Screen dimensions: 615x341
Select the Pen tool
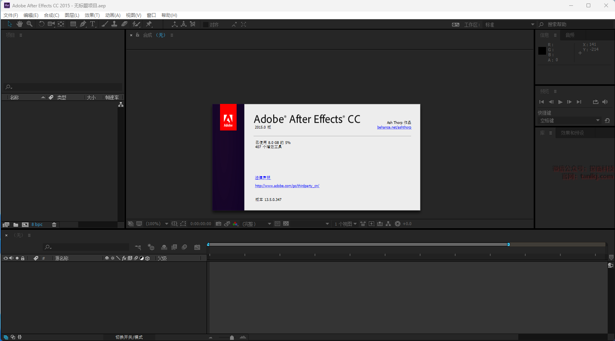click(x=83, y=24)
